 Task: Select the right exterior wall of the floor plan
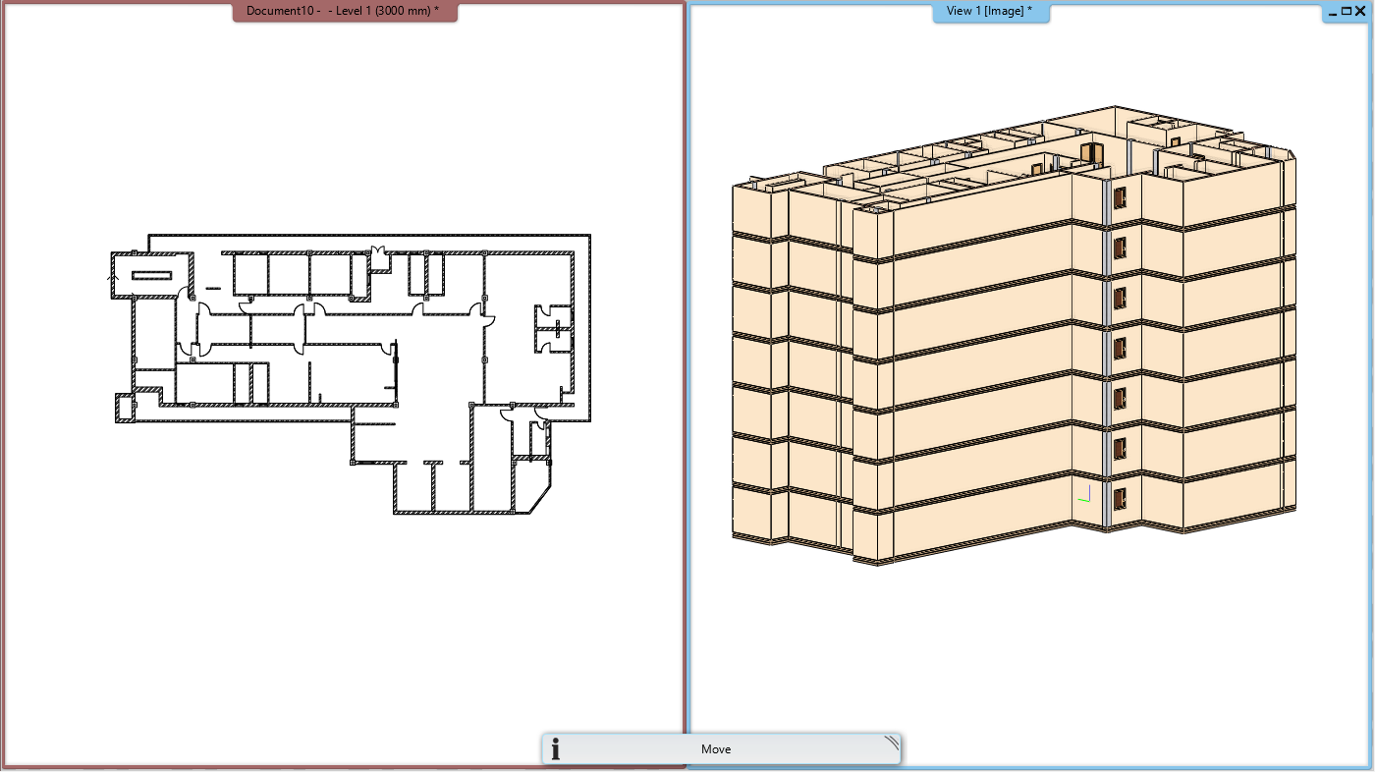click(x=589, y=324)
